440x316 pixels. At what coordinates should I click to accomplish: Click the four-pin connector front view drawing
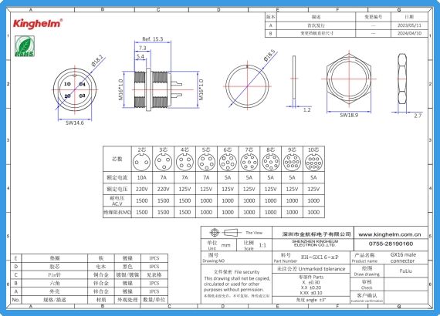click(75, 90)
